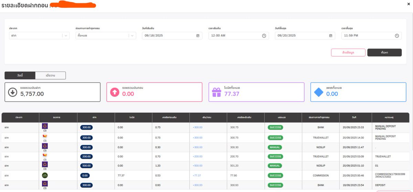This screenshot has height=192, width=413.
Task: Click the total deposit download arrow icon
Action: pyautogui.click(x=13, y=92)
